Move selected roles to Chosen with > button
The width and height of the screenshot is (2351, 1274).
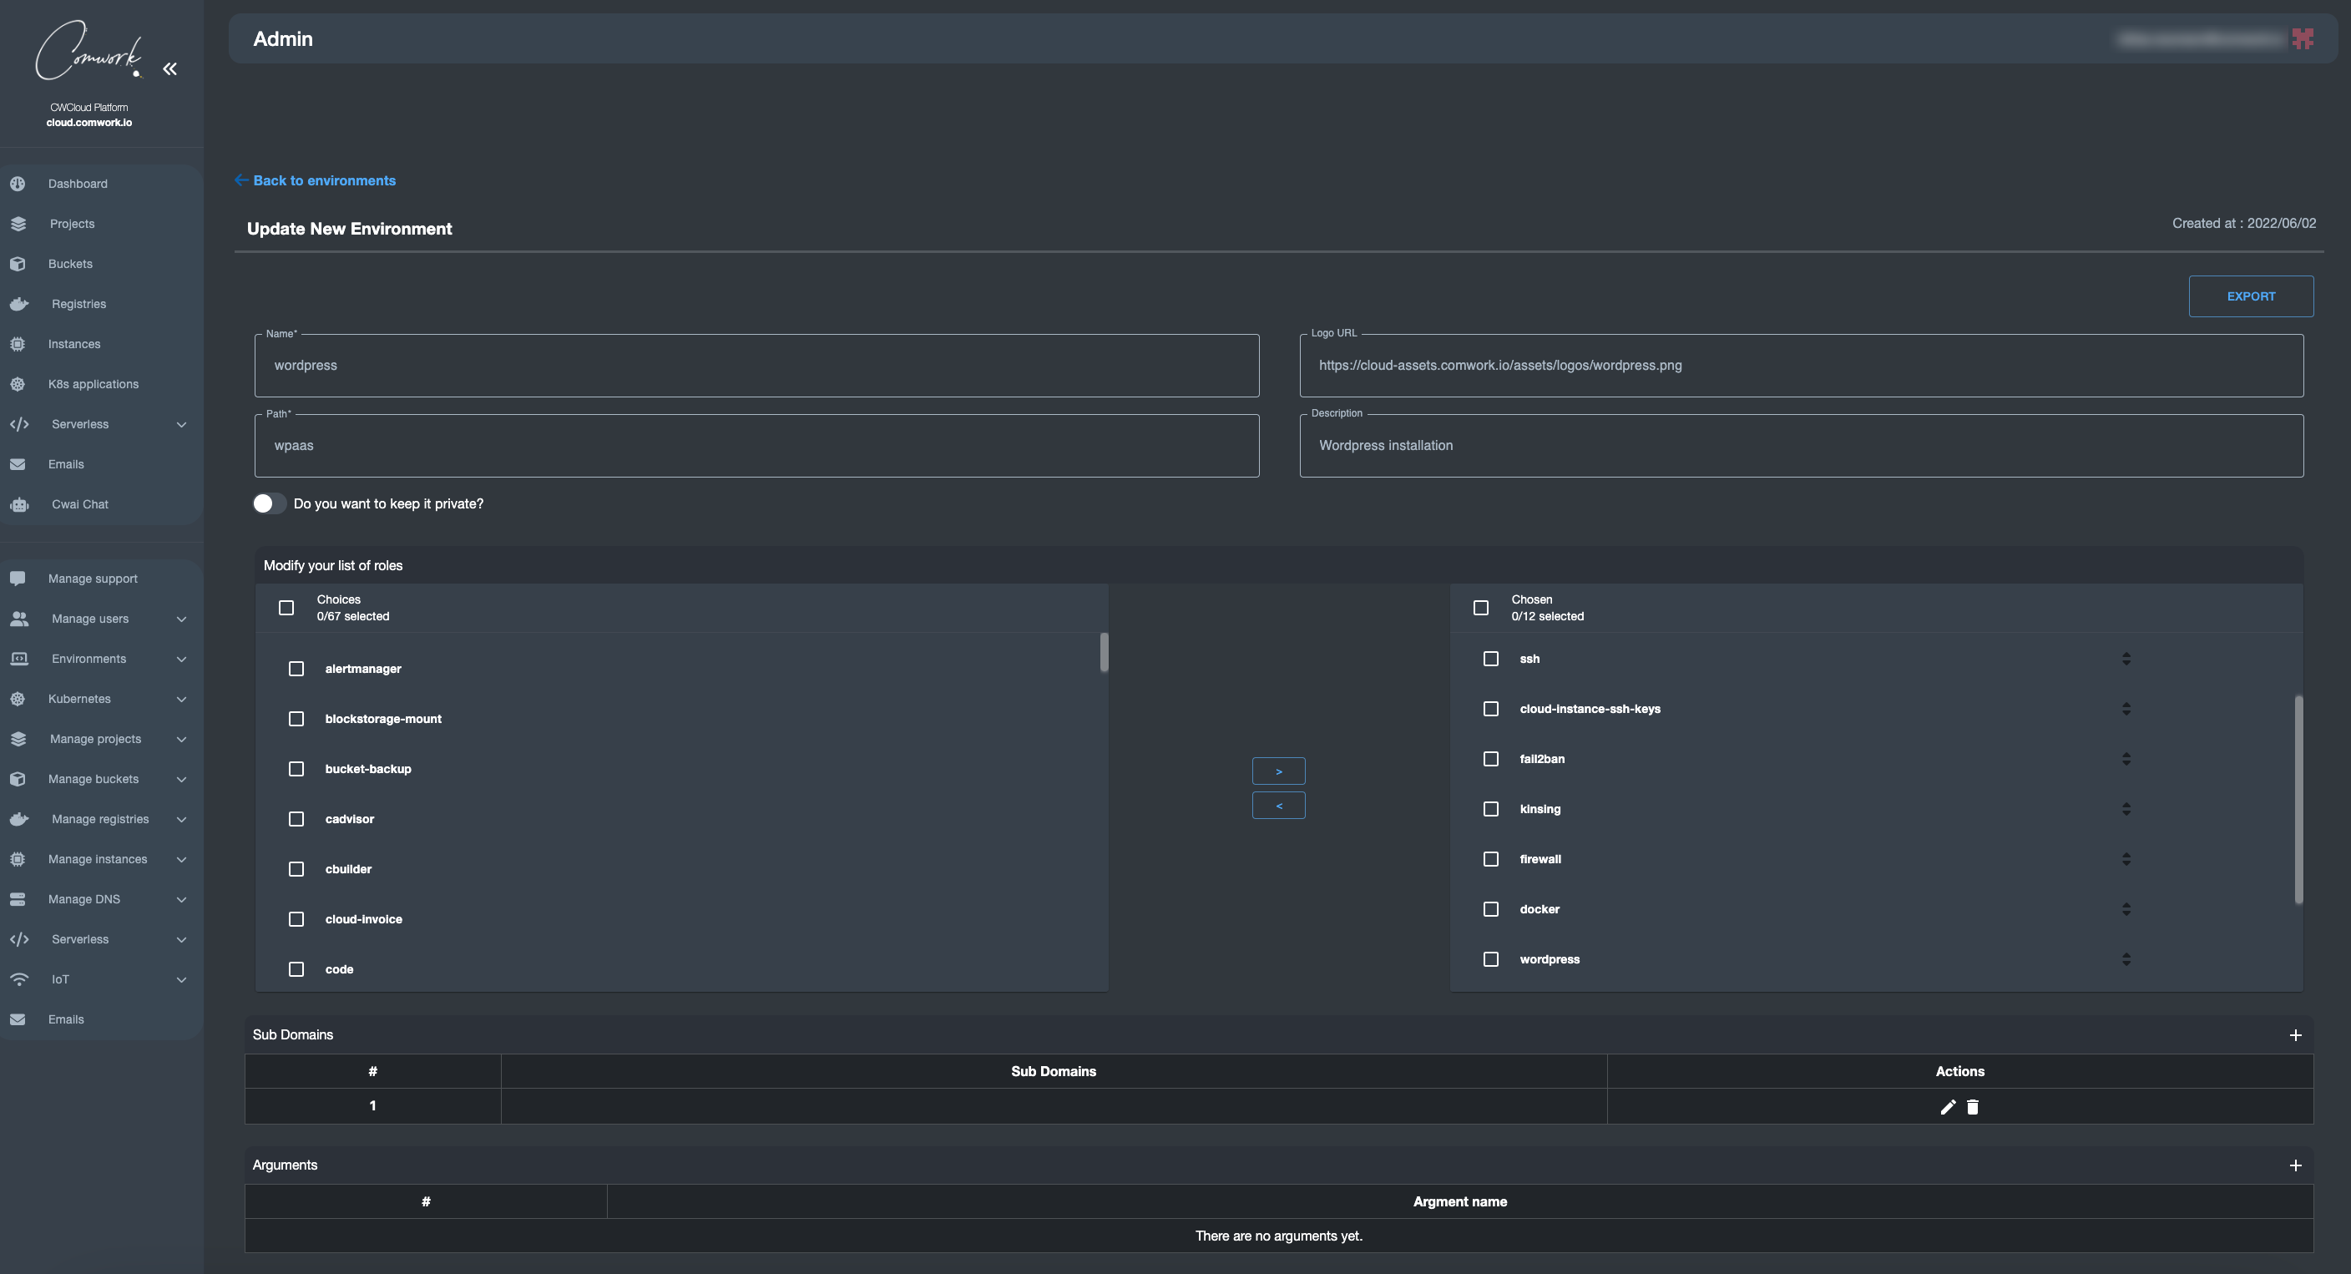point(1279,771)
